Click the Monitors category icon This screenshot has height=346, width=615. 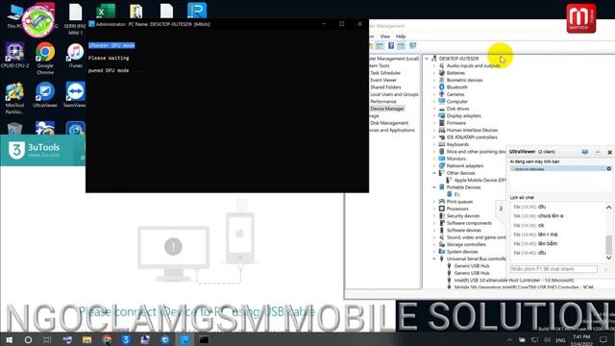(442, 159)
